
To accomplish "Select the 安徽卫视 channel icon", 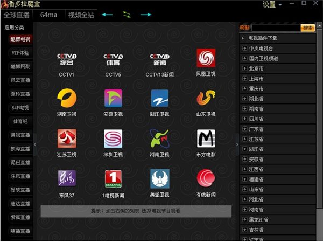I will click(113, 98).
